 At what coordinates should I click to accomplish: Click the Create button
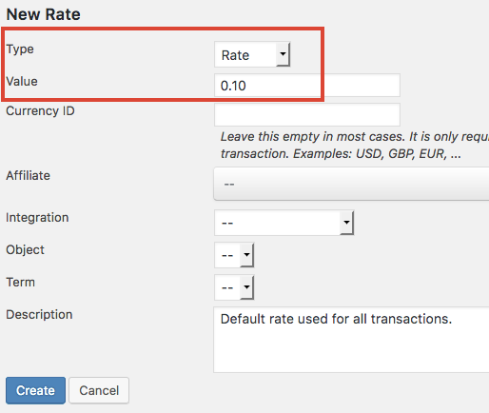coord(35,390)
